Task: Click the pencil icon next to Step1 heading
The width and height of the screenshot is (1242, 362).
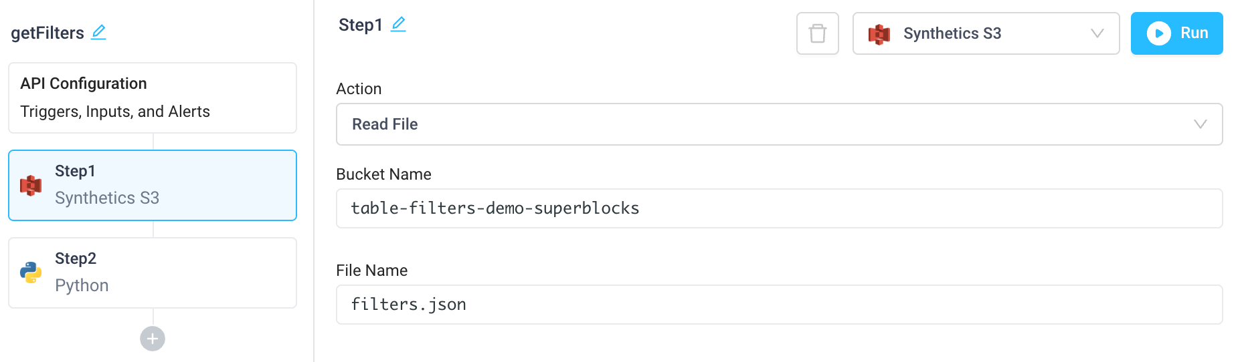Action: point(398,25)
